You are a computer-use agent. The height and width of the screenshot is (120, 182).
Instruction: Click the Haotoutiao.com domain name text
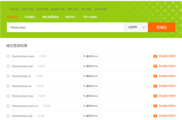23,56
